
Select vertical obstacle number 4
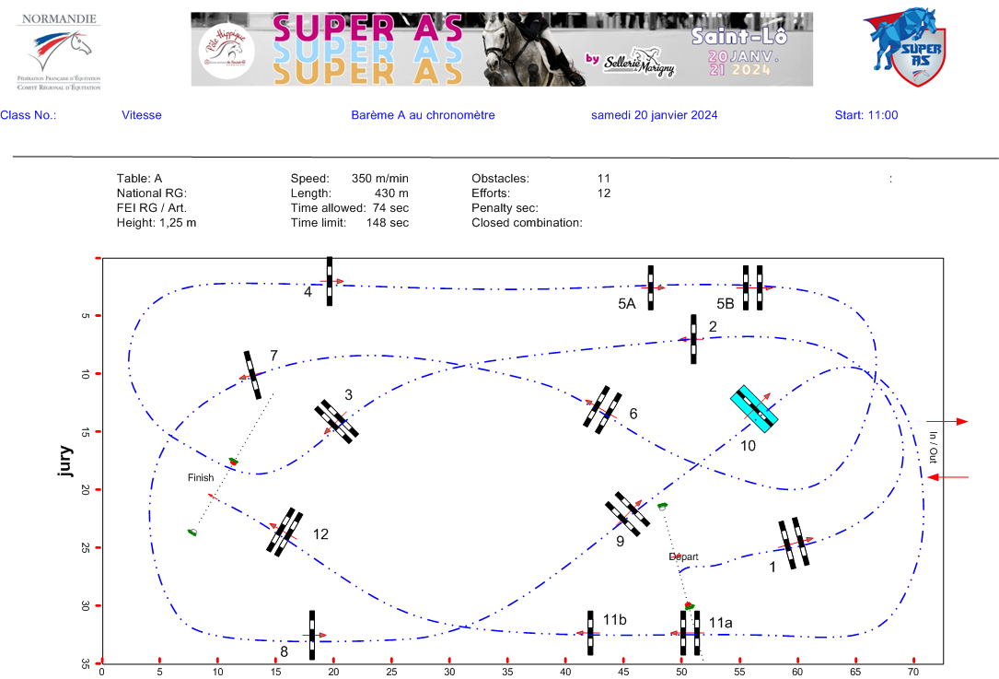pos(330,281)
